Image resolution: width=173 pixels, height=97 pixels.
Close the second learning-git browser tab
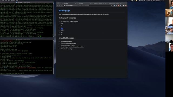point(90,3)
